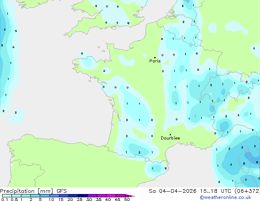Pick the 0.1–0.5 mm legend swatch
Viewport: 260px width, 201px height.
click(x=7, y=196)
